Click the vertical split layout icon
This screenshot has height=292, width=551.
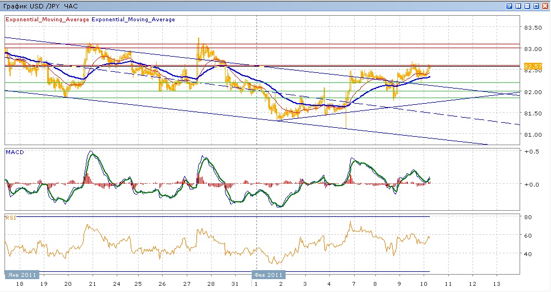pyautogui.click(x=518, y=6)
